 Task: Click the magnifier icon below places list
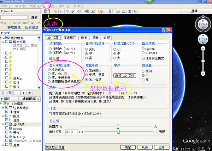click(x=3, y=93)
